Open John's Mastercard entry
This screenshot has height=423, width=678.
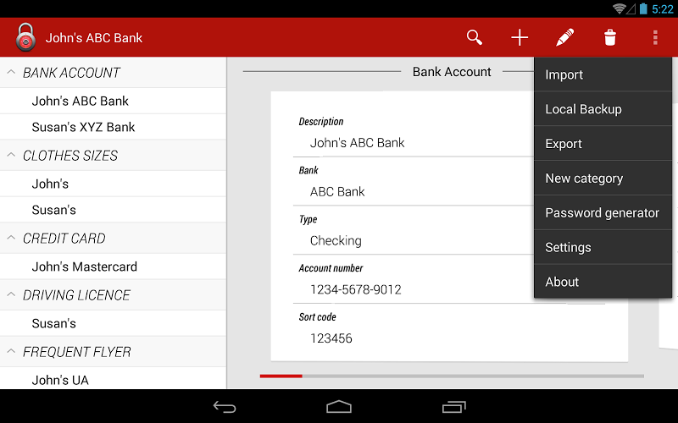point(113,266)
